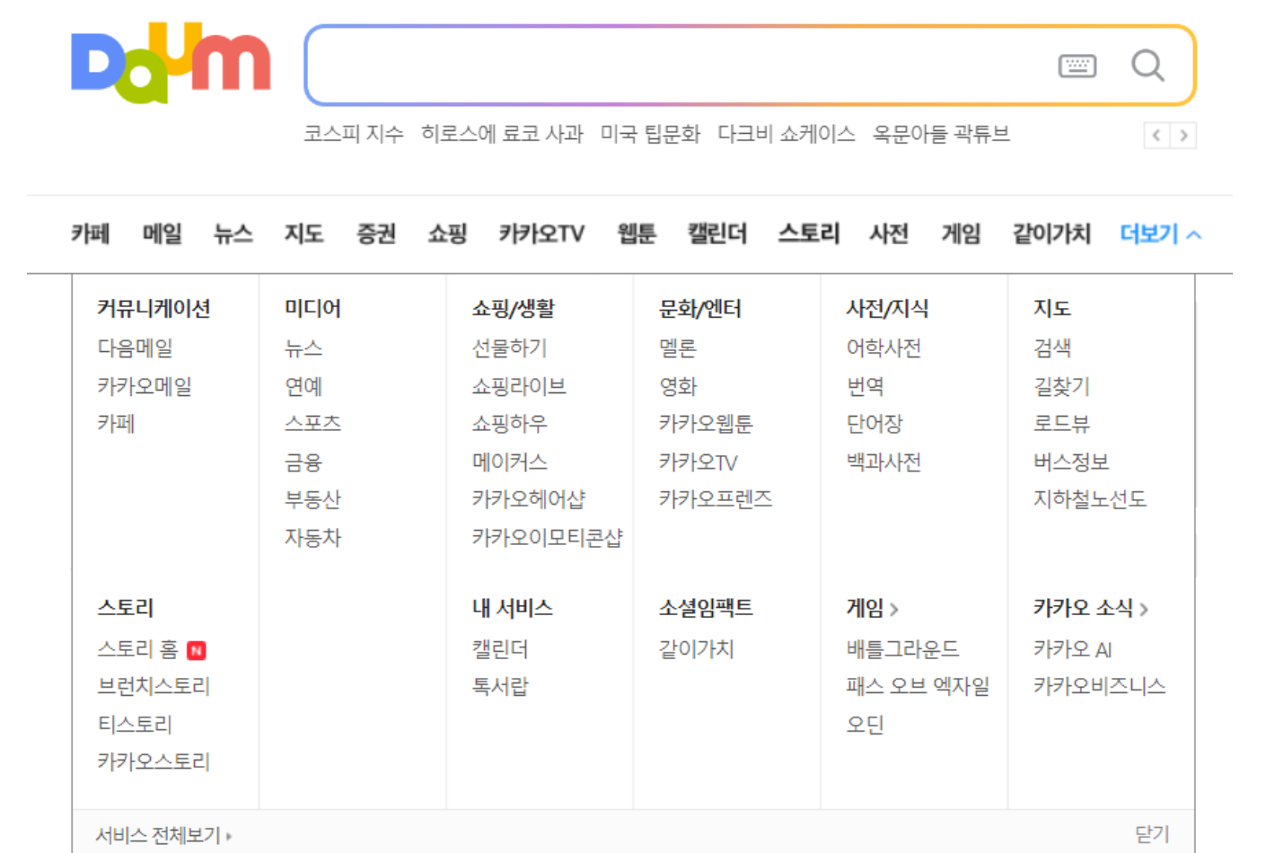1266x853 pixels.
Task: Click the Daum logo
Action: 171,63
